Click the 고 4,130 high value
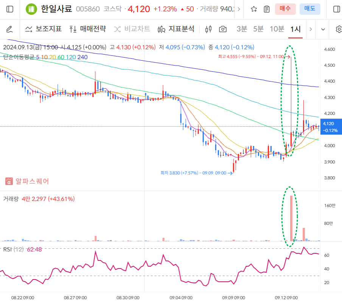Viewport: 342px width, 303px height. pyautogui.click(x=133, y=47)
